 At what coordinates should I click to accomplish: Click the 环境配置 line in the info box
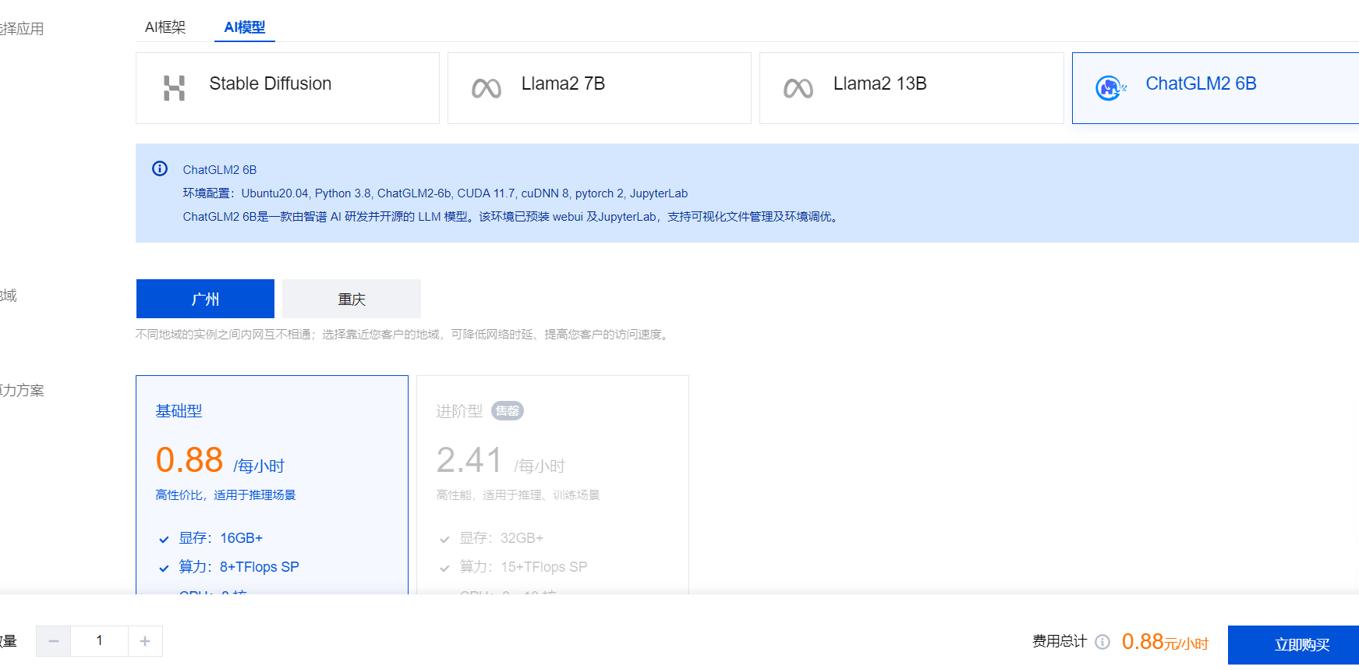[x=435, y=193]
